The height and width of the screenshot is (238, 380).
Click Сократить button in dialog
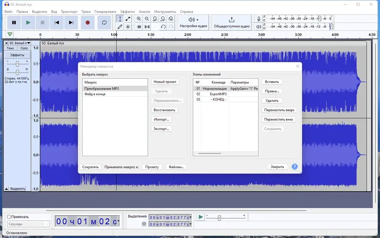coord(90,167)
